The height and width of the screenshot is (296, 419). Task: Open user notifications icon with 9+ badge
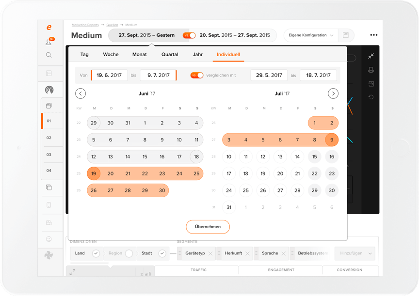[x=49, y=42]
